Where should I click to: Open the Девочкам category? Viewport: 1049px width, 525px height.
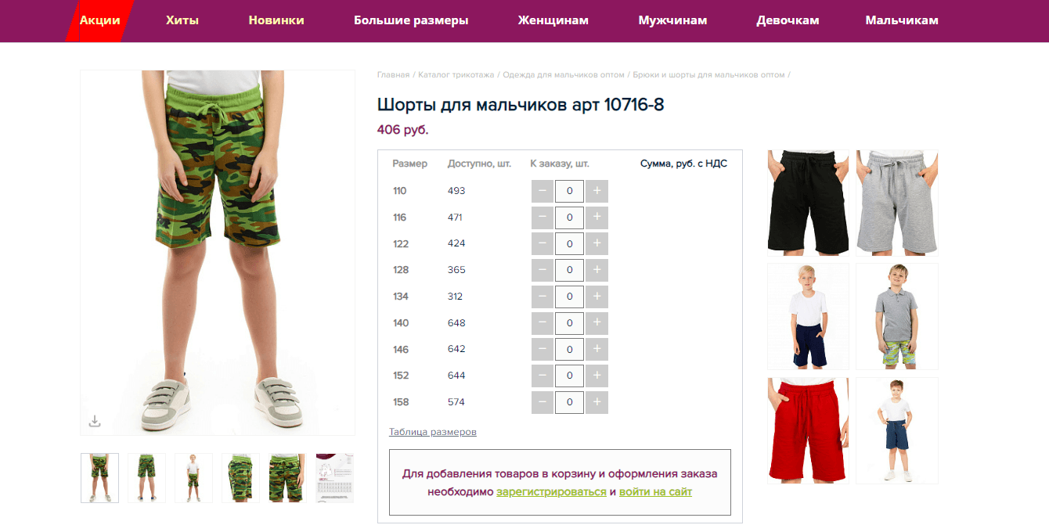pyautogui.click(x=788, y=20)
